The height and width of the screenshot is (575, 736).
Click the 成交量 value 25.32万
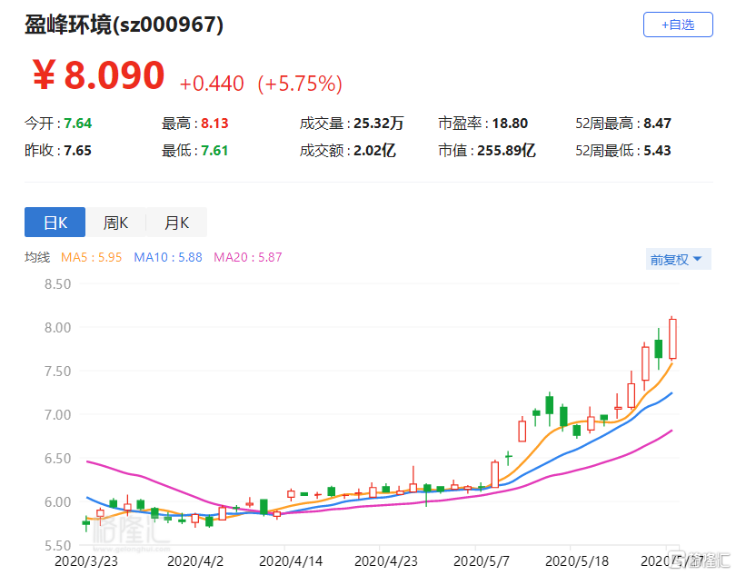(x=379, y=124)
